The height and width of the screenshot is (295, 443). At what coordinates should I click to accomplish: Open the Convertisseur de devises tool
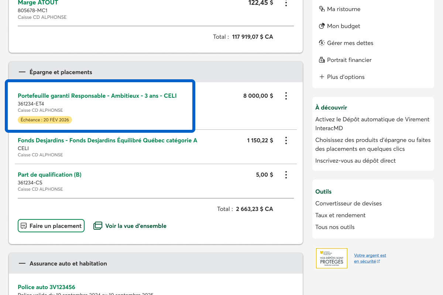coord(348,204)
